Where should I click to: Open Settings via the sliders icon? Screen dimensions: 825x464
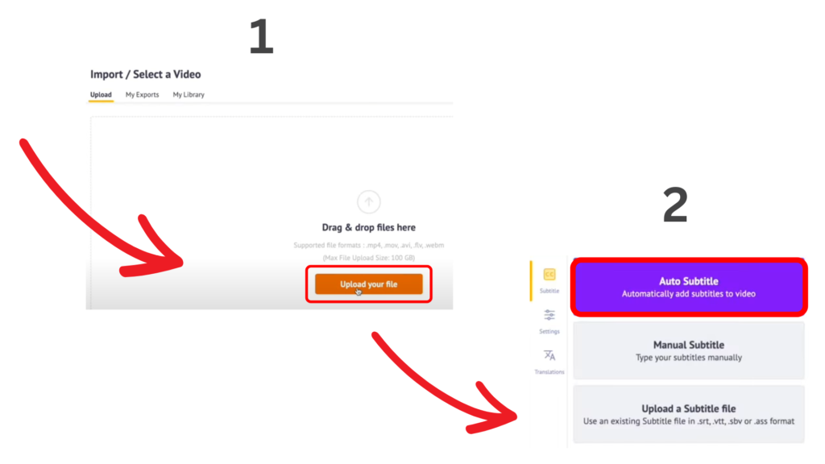(x=549, y=317)
